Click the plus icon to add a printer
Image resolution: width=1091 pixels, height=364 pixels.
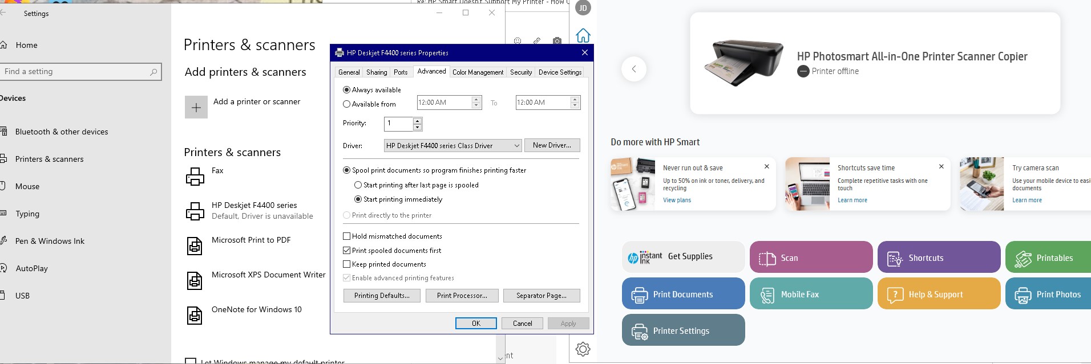[x=196, y=107]
